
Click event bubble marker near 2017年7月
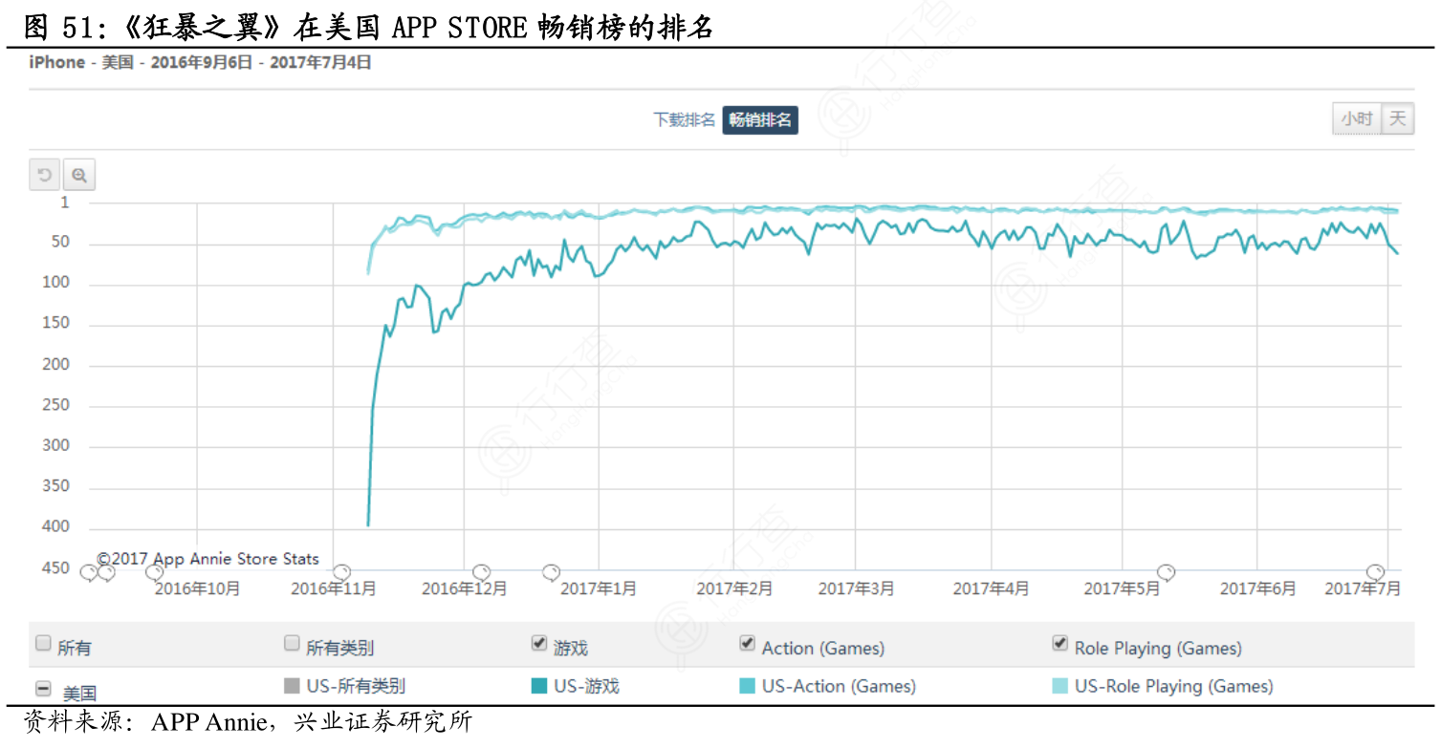1375,571
